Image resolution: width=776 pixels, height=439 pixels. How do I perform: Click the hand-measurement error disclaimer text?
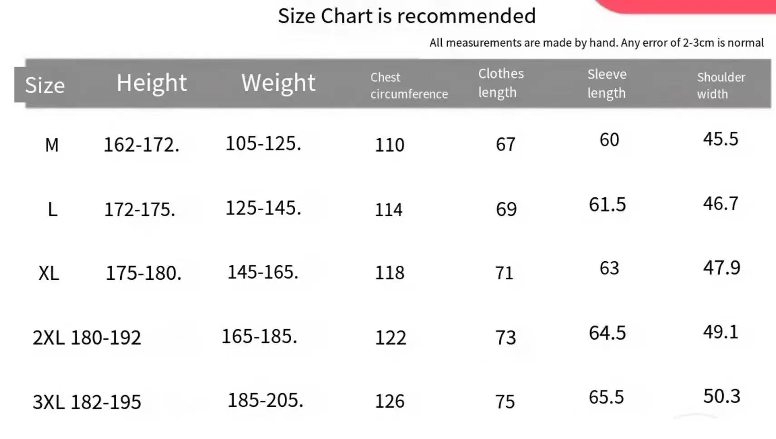point(596,43)
